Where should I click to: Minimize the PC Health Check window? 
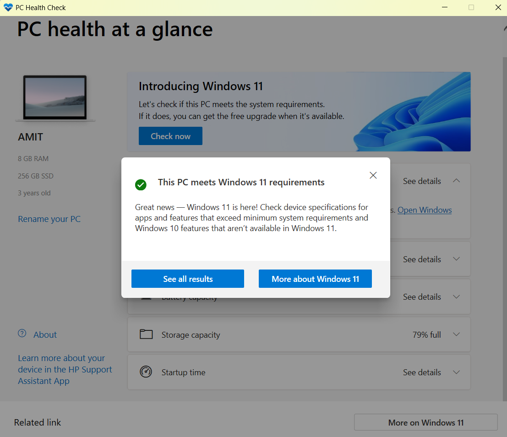pos(445,7)
